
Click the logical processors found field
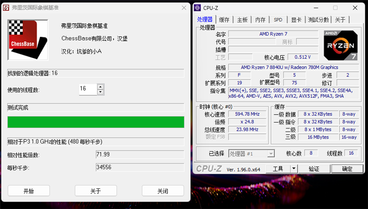pos(96,73)
